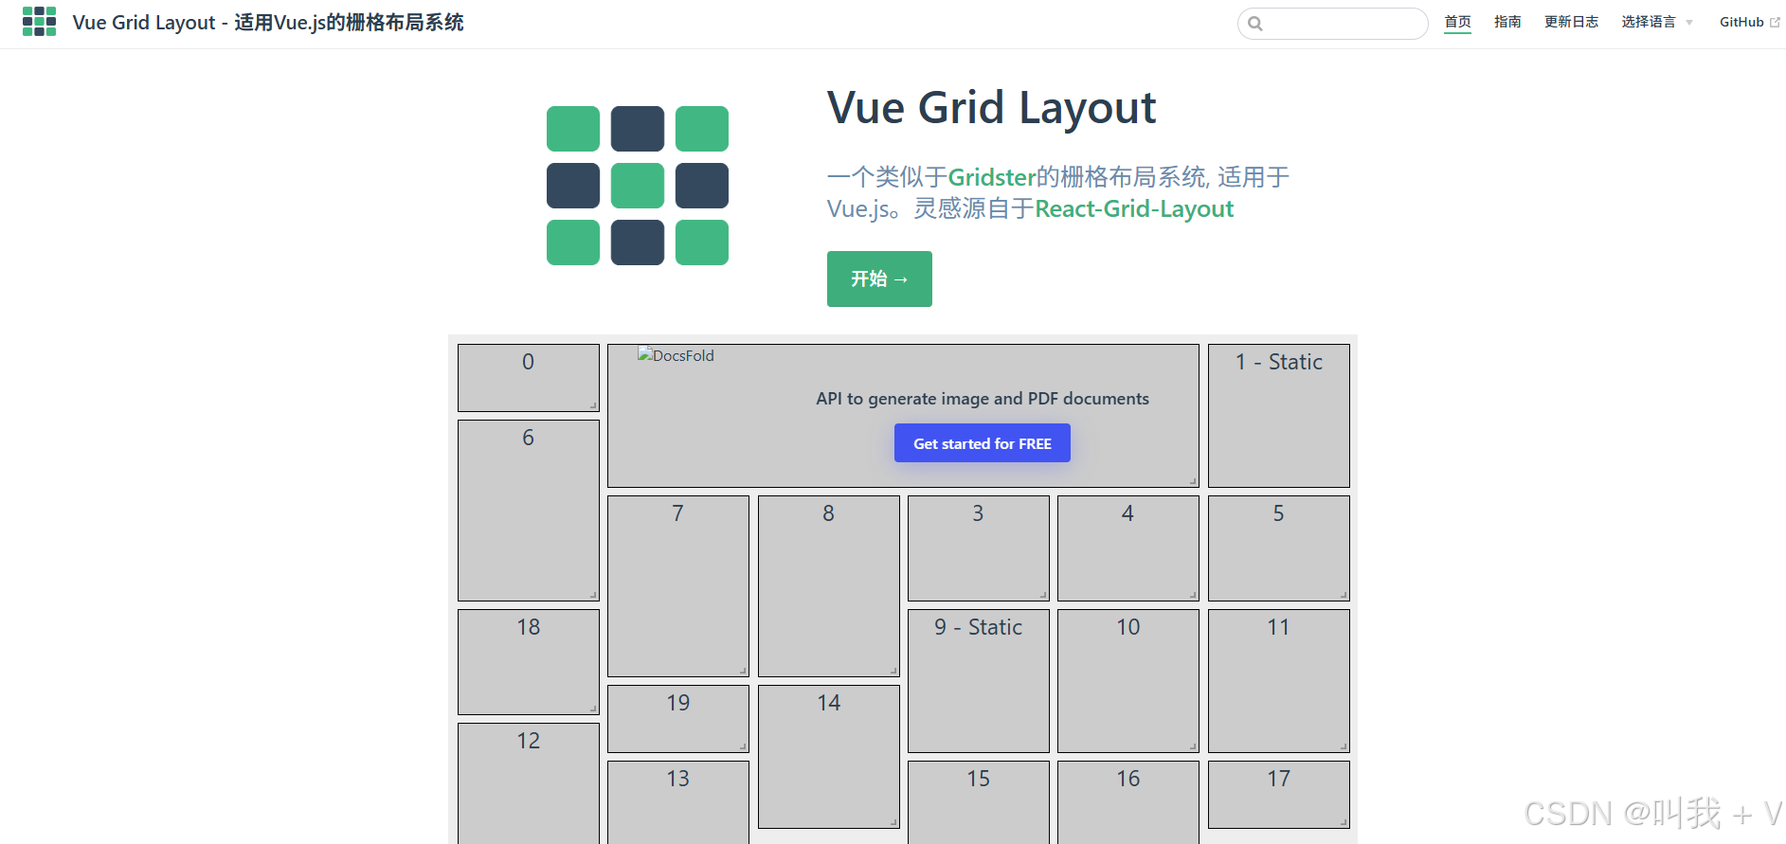Open the GitHub nav link
Screen dimensions: 1786x844
click(1749, 22)
